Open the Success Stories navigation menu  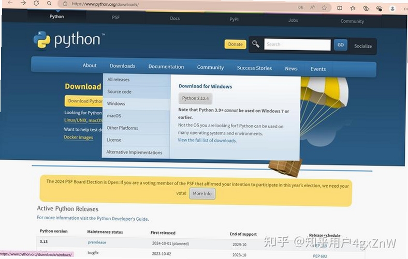pyautogui.click(x=254, y=68)
